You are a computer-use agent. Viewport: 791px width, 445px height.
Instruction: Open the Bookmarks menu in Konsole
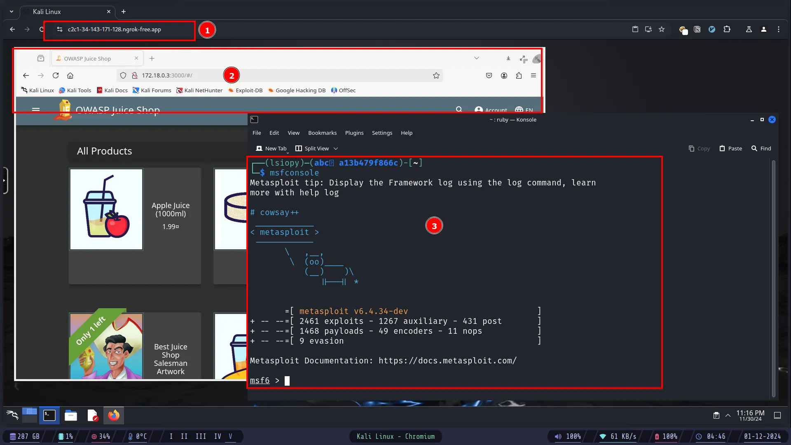(322, 133)
